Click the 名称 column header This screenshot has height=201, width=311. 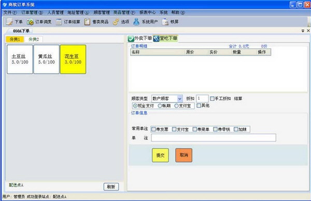(158, 52)
